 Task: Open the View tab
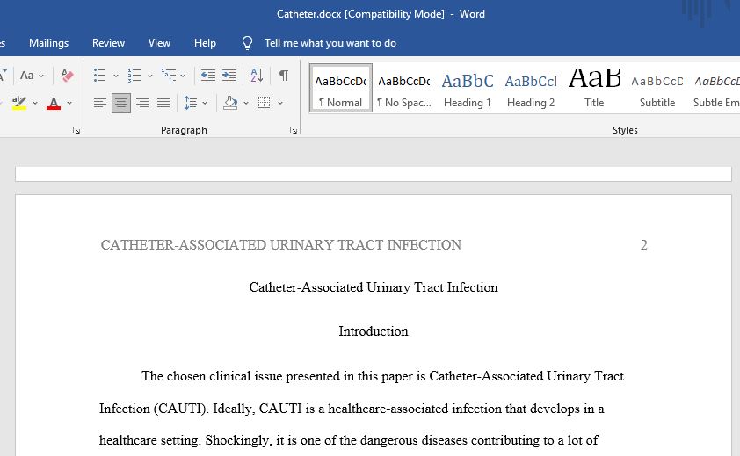point(159,43)
